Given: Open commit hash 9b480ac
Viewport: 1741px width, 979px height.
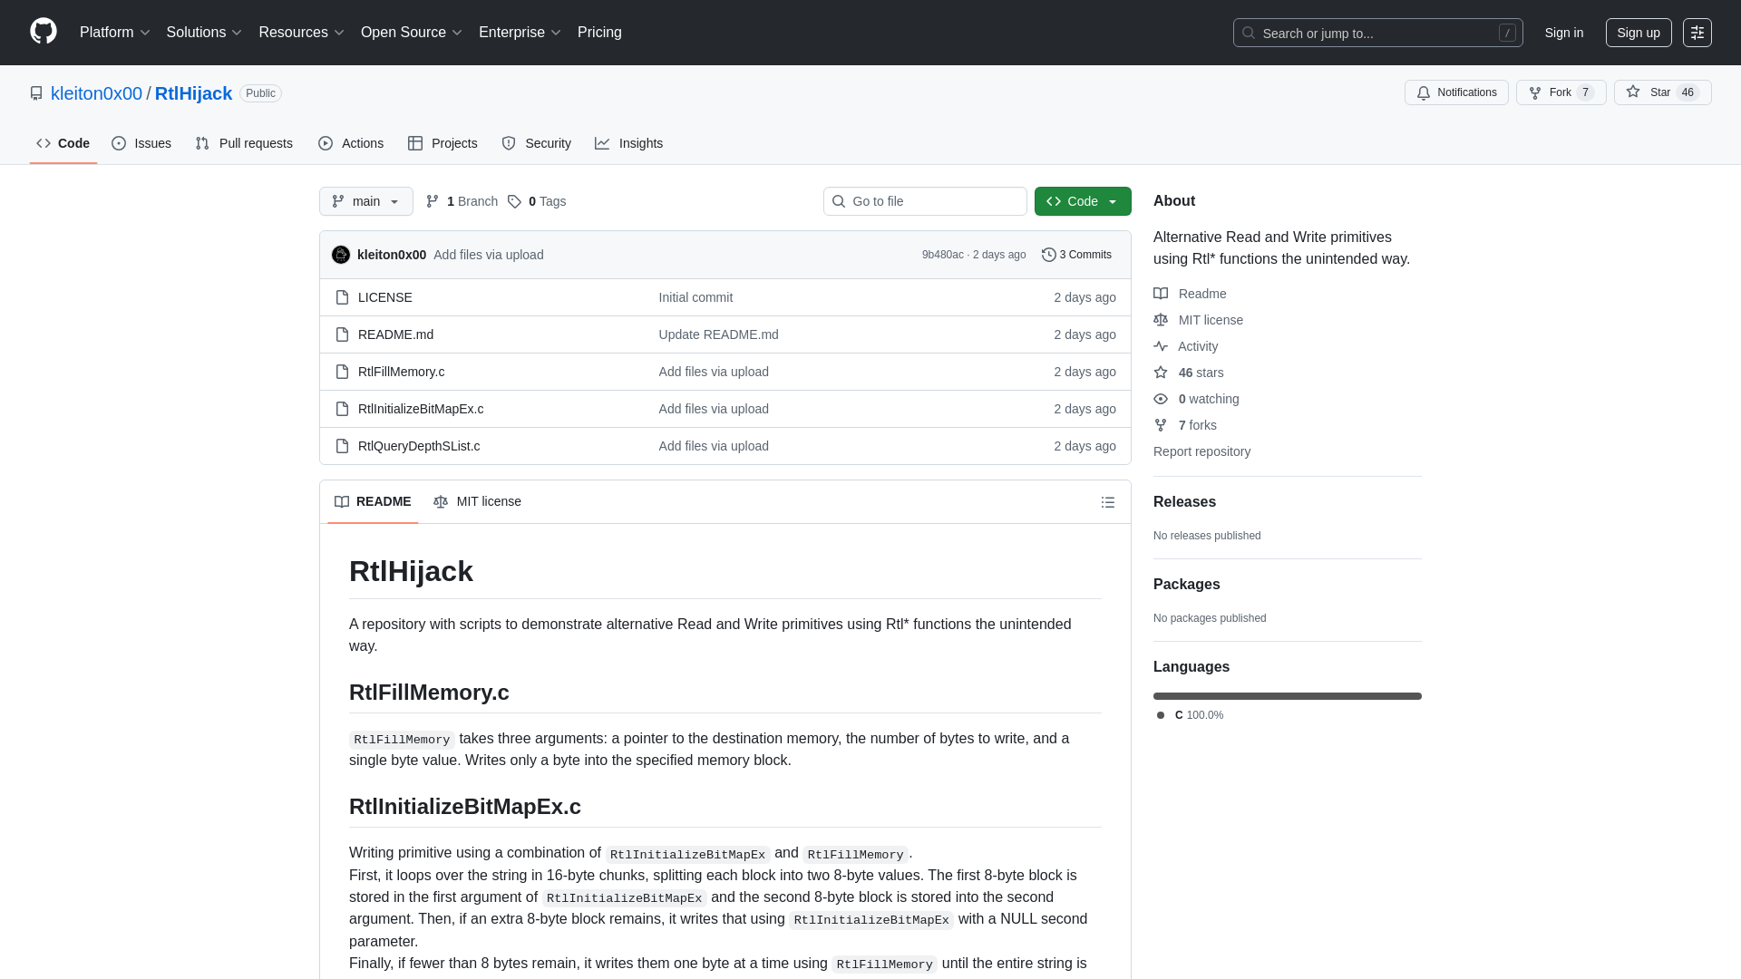Looking at the screenshot, I should (x=943, y=255).
